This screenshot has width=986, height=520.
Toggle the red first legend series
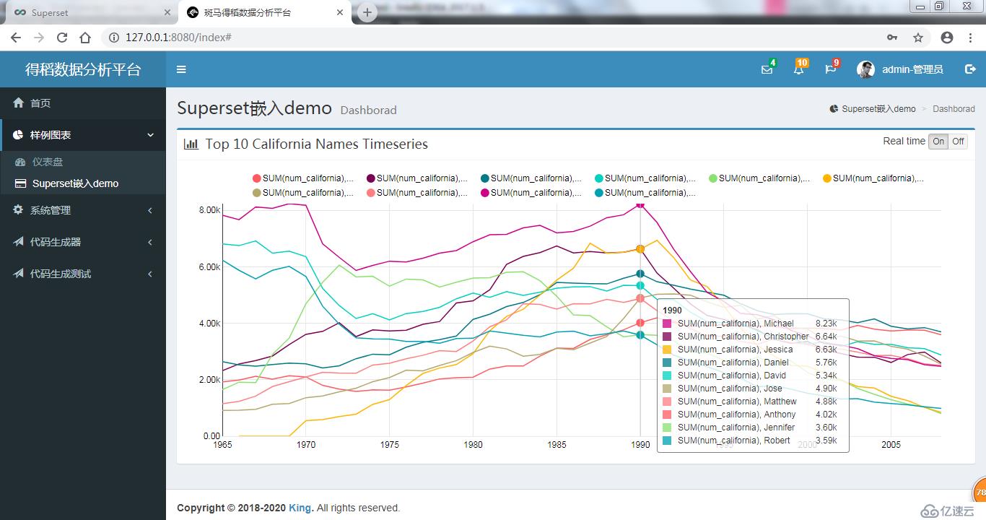pos(303,178)
